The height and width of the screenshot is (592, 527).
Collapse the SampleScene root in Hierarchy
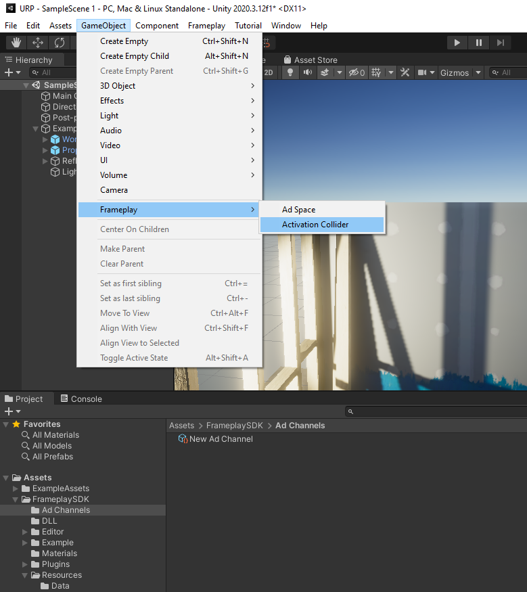[x=26, y=85]
